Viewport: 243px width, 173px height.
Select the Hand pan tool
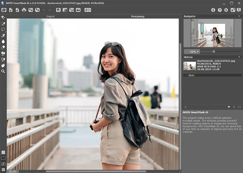[3, 65]
